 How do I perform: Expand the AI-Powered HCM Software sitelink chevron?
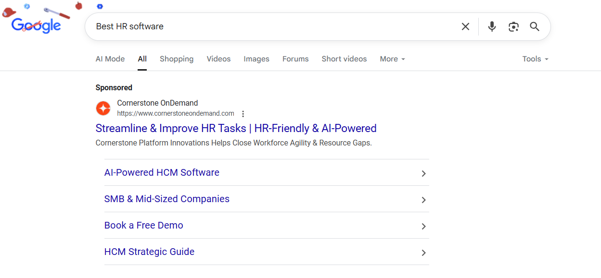(424, 173)
